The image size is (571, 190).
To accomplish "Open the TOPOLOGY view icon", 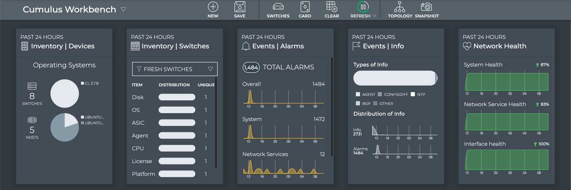I will pyautogui.click(x=400, y=7).
